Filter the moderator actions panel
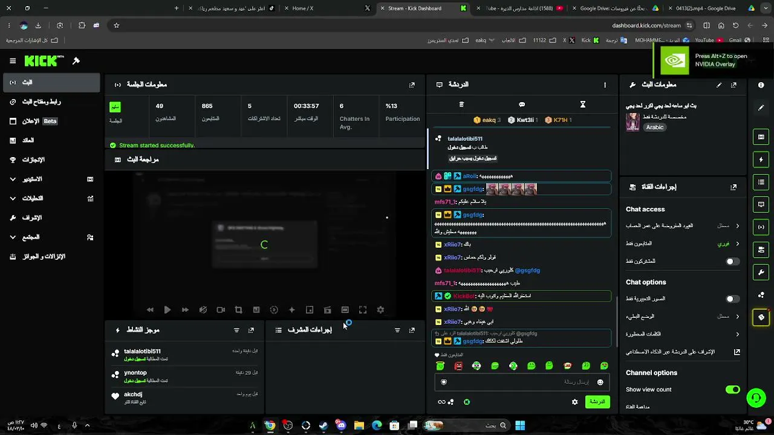Screen dimensions: 774x435 397,330
